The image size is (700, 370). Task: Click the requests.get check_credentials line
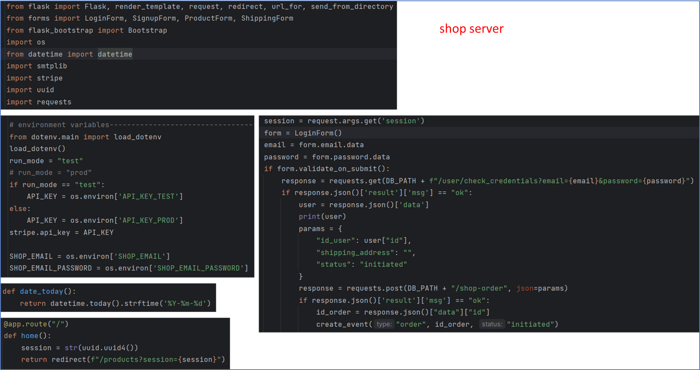487,181
